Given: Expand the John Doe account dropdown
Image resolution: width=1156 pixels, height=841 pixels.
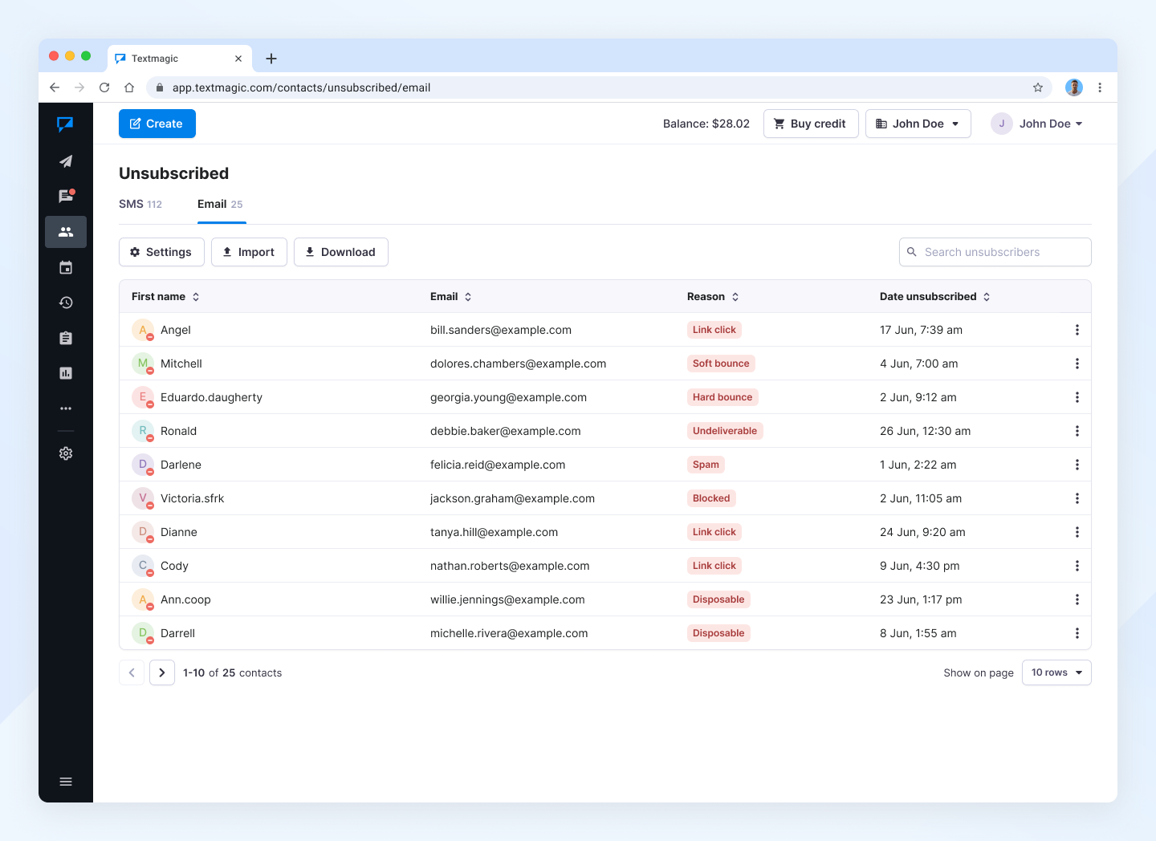Looking at the screenshot, I should coord(918,124).
